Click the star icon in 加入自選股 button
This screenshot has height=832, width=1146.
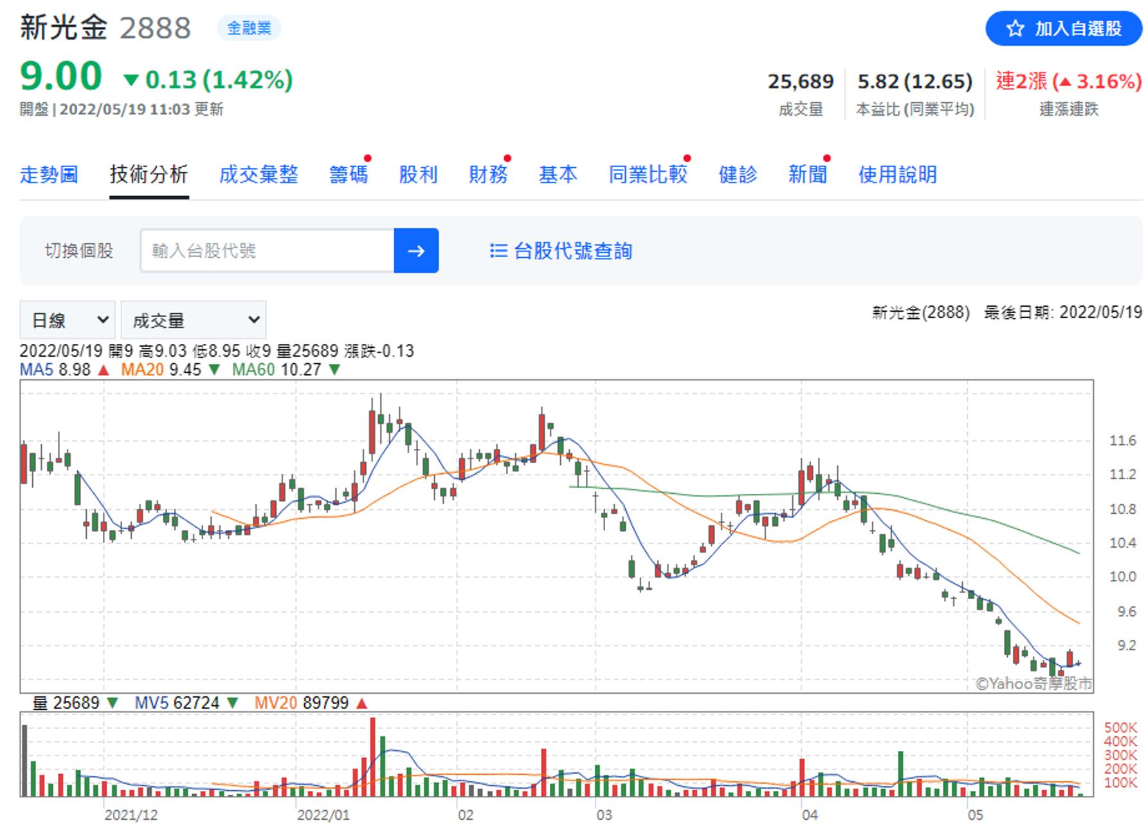1015,28
